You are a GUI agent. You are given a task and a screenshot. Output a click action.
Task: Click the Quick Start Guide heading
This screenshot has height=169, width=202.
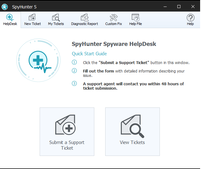tap(89, 53)
